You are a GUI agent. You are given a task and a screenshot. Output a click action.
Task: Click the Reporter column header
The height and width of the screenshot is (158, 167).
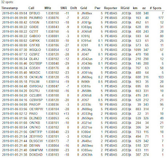pyautogui.click(x=111, y=8)
